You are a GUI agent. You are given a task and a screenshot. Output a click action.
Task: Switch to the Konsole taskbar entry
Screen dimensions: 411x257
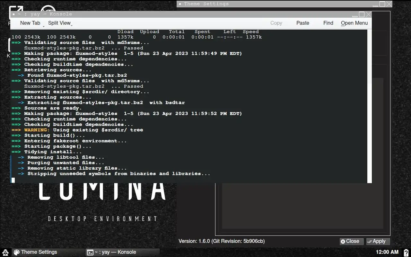[123, 252]
